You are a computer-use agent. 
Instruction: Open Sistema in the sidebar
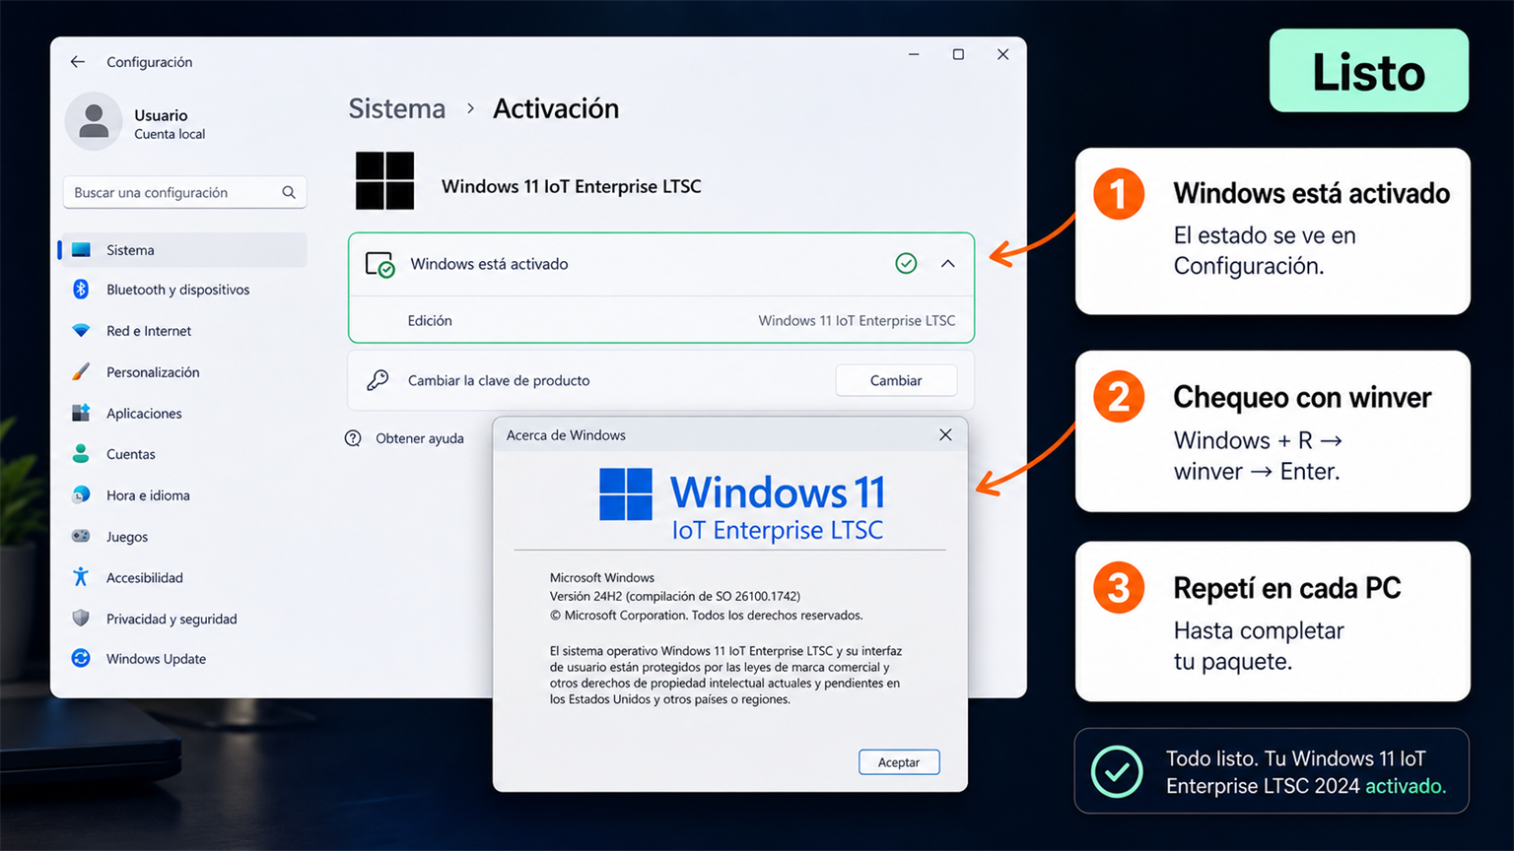(x=183, y=250)
